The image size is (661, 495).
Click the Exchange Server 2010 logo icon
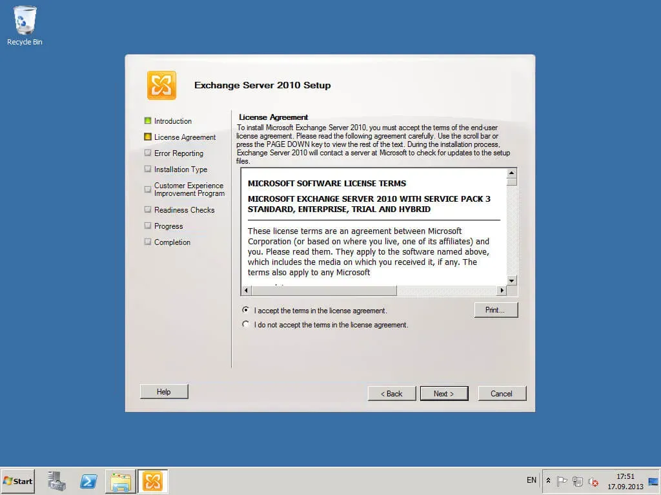(x=161, y=86)
